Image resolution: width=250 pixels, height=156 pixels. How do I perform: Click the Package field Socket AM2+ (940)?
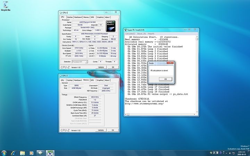click(x=87, y=27)
